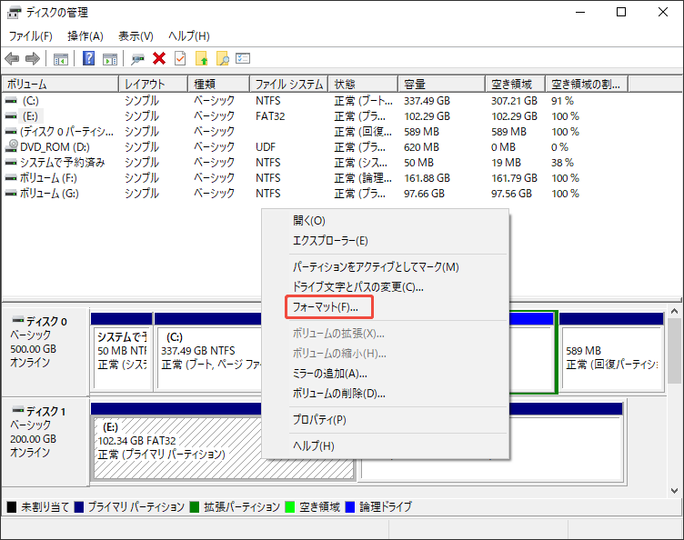The height and width of the screenshot is (540, 684).
Task: Sort by ファイル システム column header
Action: (289, 85)
